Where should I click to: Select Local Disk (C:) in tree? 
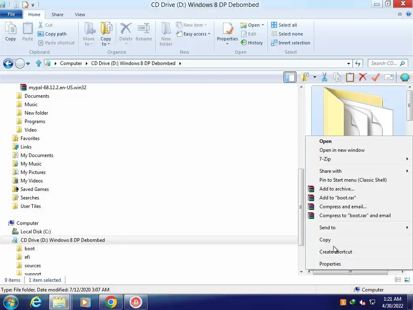35,231
